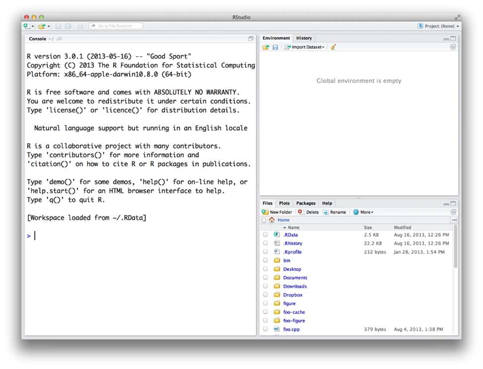The image size is (483, 369).
Task: Open the Dropbox folder link
Action: tap(293, 295)
